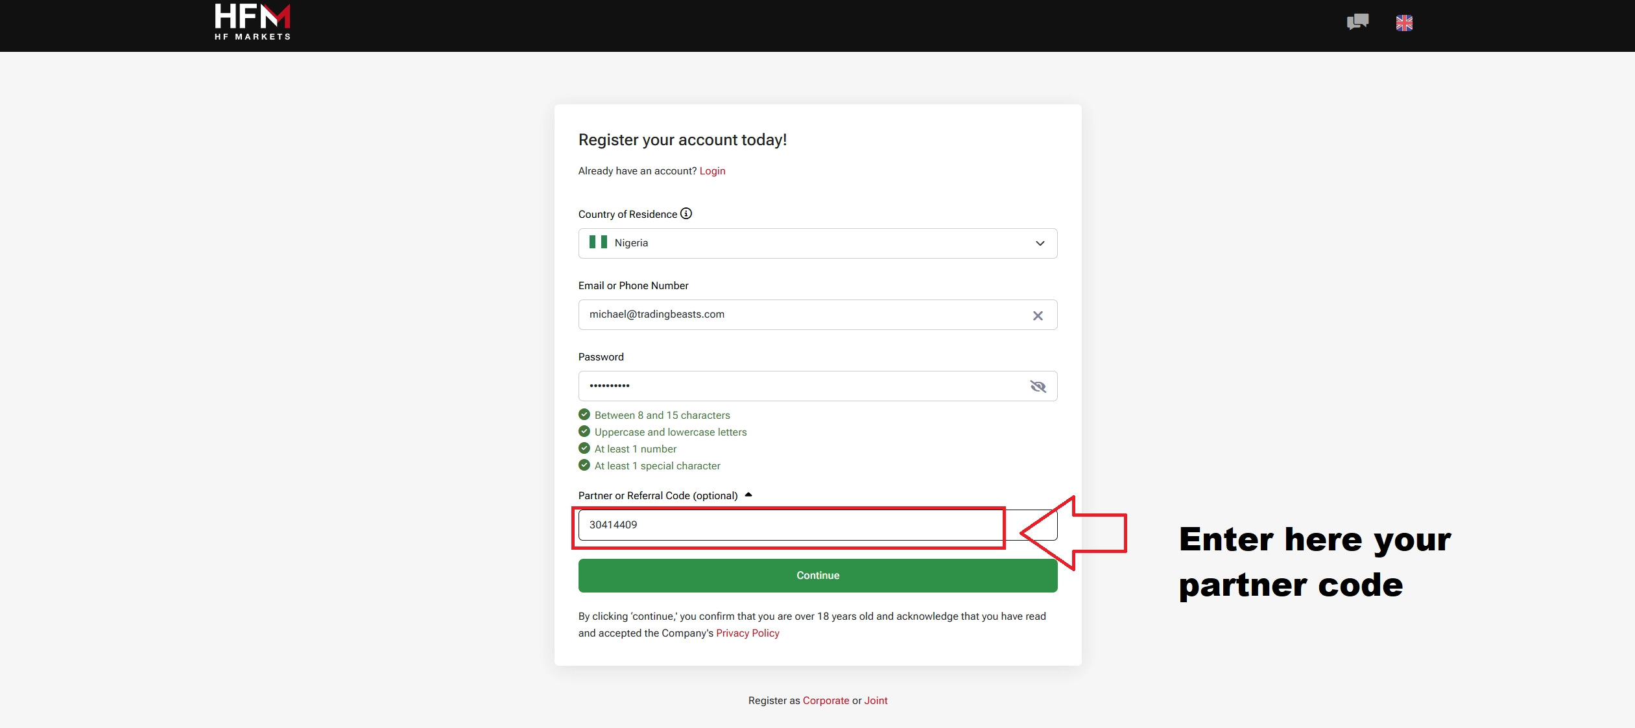Click the green Continue button

pos(818,576)
